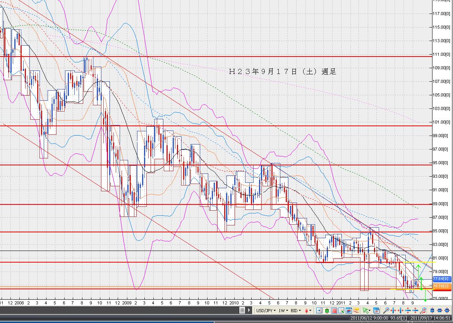The image size is (453, 323).
Task: Open the cascading chart windows icon
Action: (376, 311)
